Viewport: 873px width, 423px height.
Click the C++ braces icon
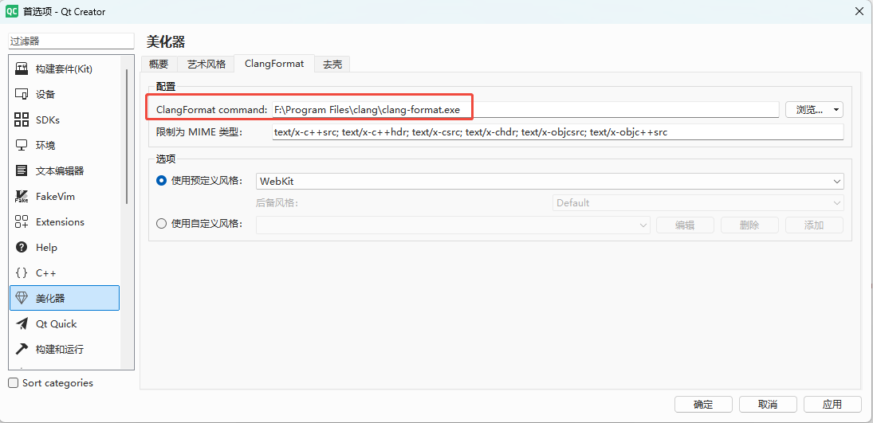pos(22,272)
